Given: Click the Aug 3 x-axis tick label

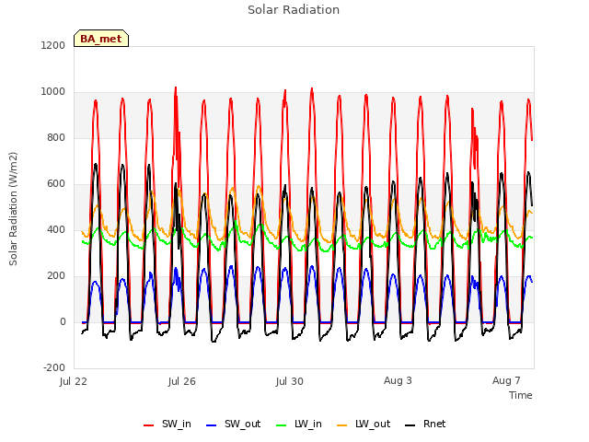Looking at the screenshot, I should tap(398, 380).
